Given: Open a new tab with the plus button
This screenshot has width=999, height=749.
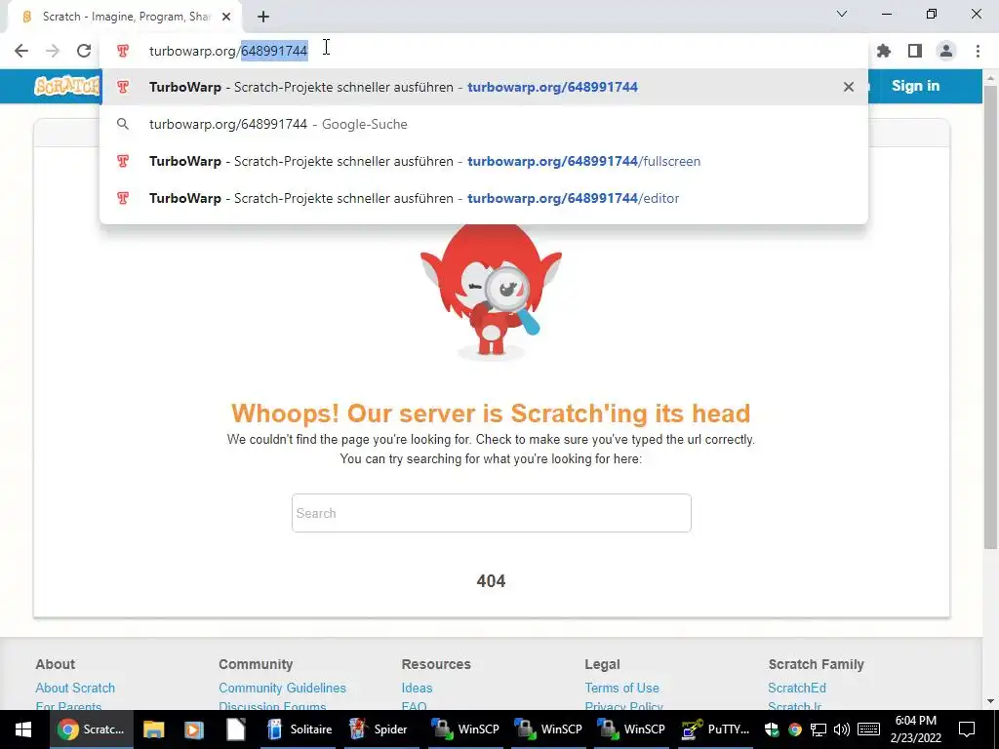Looking at the screenshot, I should [263, 17].
